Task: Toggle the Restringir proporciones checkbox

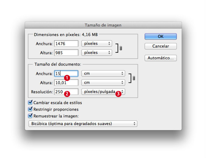Action: (30, 109)
